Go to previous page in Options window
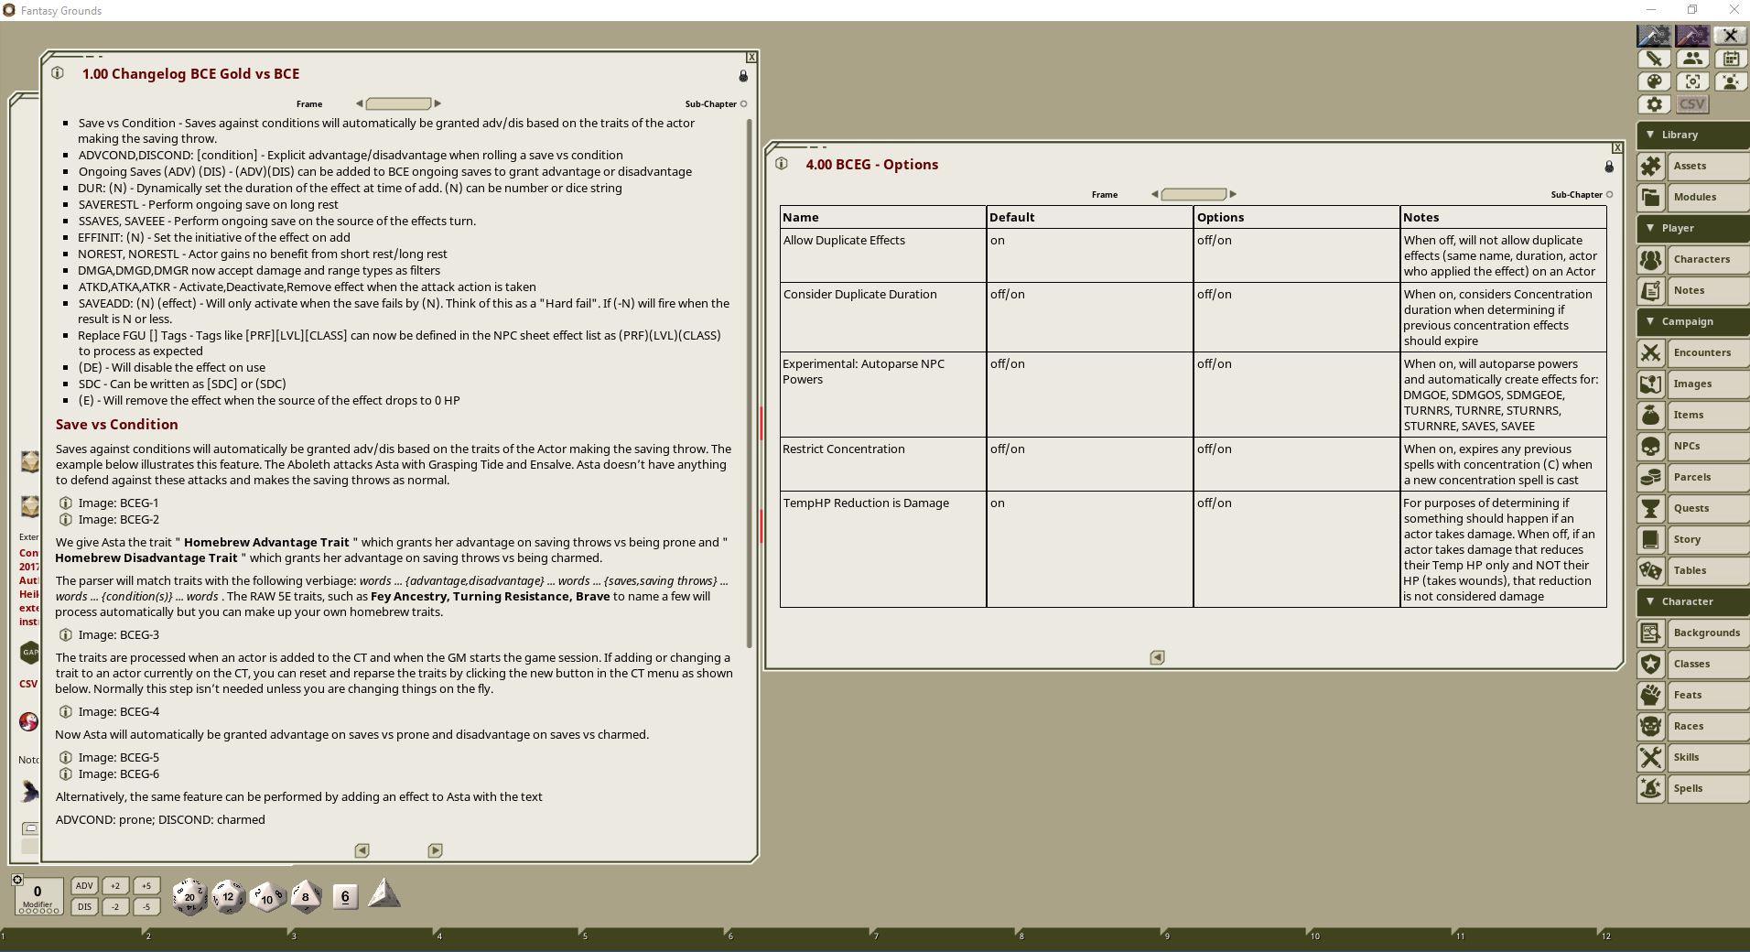 1158,657
